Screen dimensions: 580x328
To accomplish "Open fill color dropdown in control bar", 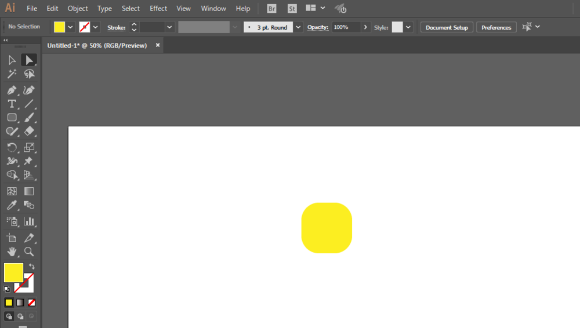I will 70,27.
